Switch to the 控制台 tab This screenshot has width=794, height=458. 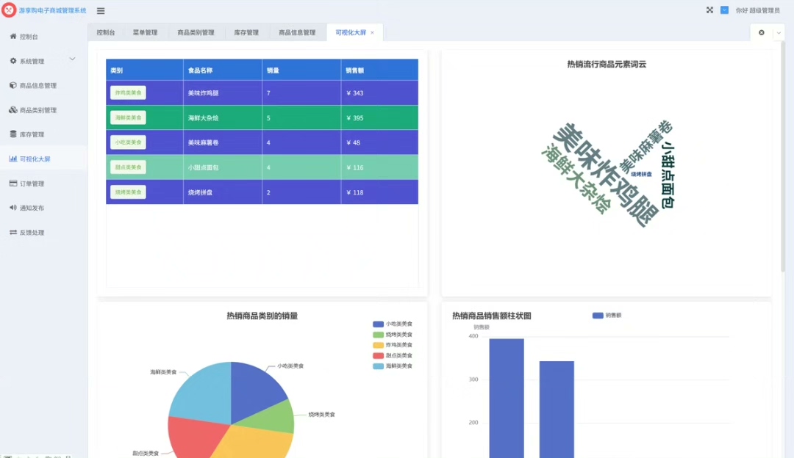(106, 32)
